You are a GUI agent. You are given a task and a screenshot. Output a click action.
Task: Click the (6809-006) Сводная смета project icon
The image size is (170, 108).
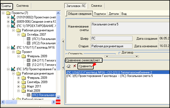(13, 21)
